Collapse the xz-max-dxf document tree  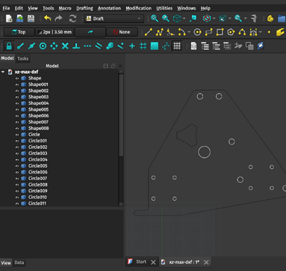tap(3, 72)
